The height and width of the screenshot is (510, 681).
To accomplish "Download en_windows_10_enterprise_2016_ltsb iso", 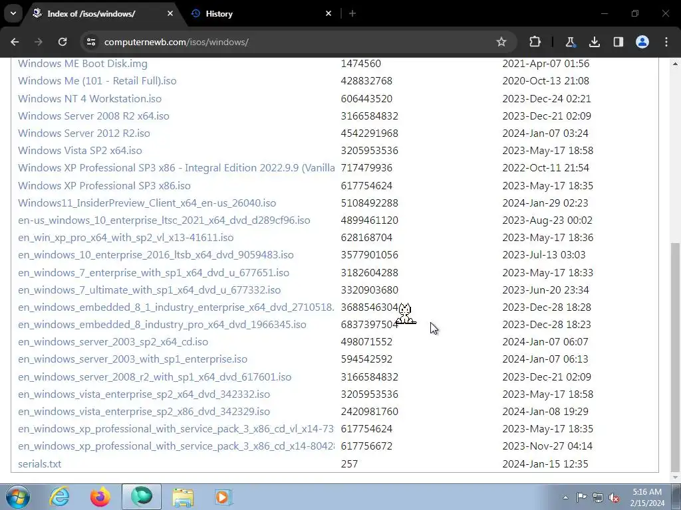I will [156, 256].
